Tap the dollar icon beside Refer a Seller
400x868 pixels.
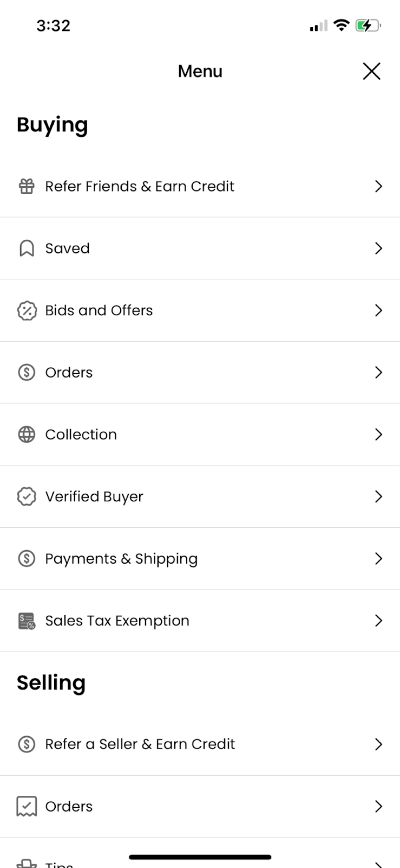pos(27,744)
